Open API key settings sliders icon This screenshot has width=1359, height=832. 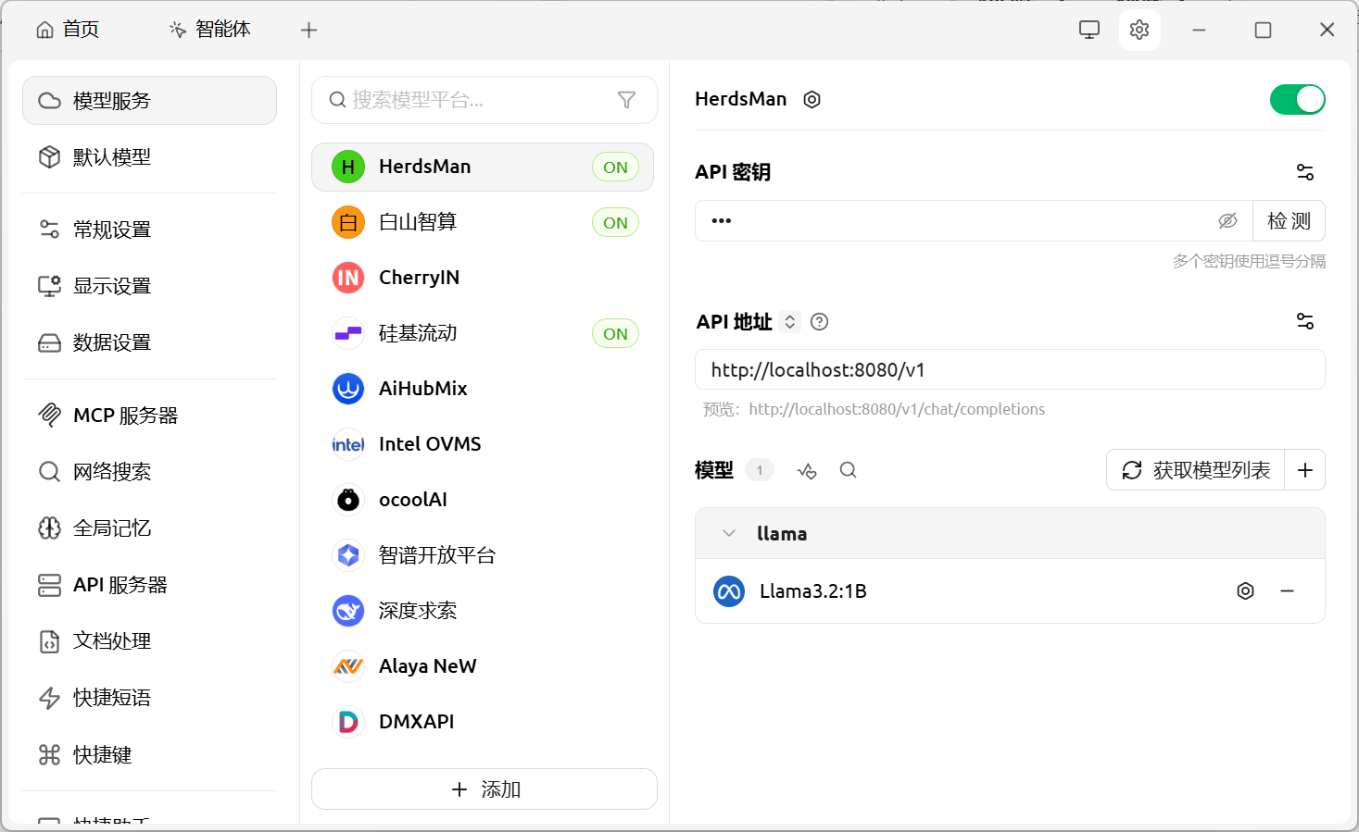(x=1305, y=172)
